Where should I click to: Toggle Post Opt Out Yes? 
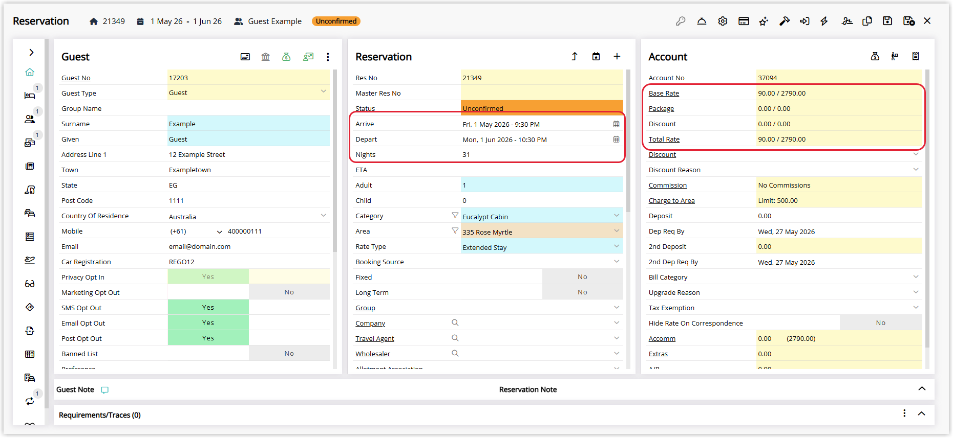[x=208, y=338]
